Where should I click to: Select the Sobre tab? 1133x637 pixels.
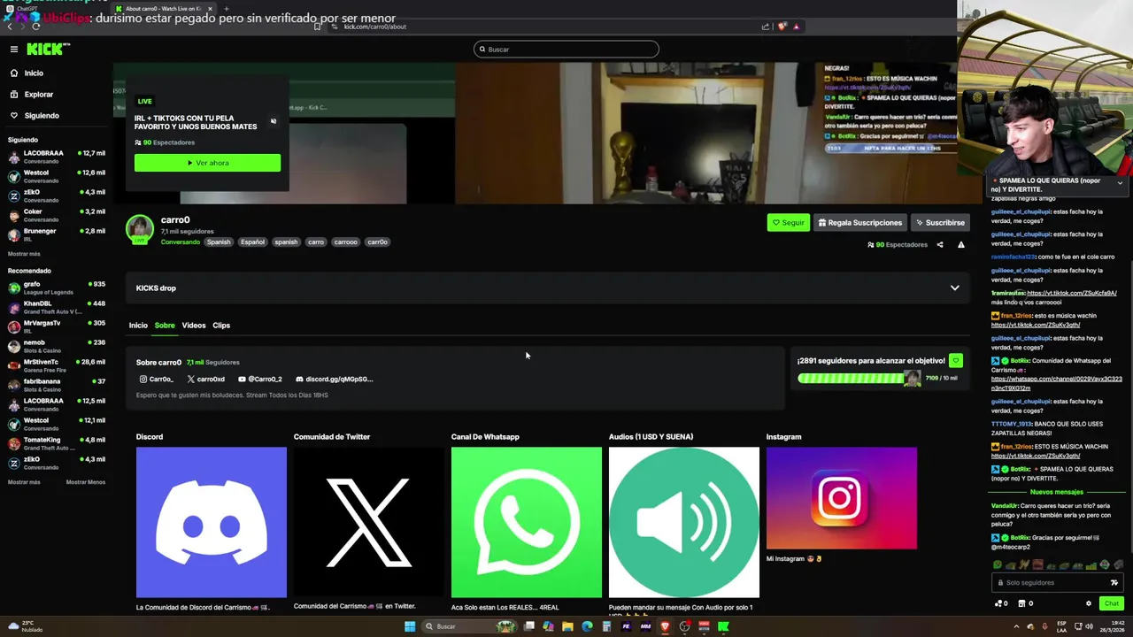165,326
